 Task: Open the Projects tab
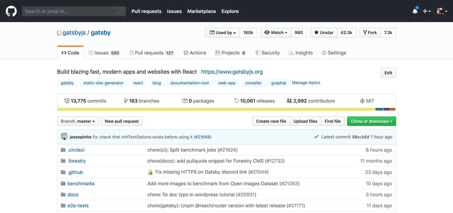pyautogui.click(x=230, y=53)
